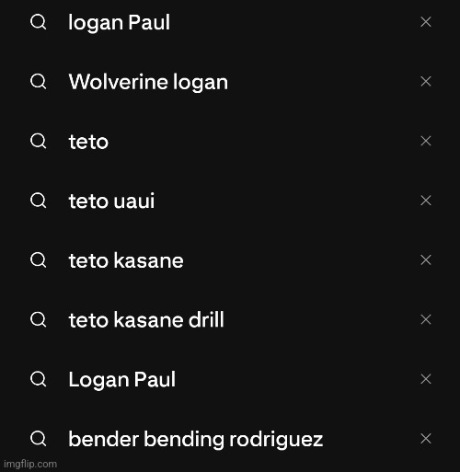Delete the 'teto' search history item
The height and width of the screenshot is (472, 460).
(x=426, y=141)
